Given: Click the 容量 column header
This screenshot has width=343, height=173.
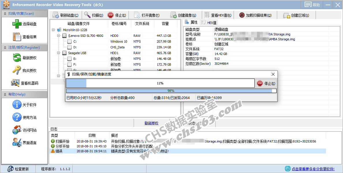Looking at the screenshot, I should click(165, 24).
